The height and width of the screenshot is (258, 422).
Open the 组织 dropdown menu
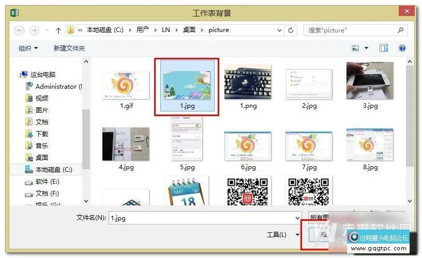28,48
